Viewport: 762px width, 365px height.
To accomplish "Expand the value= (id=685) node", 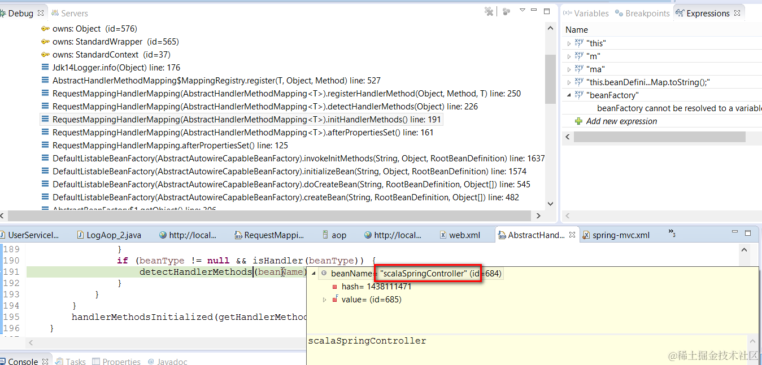I will (324, 300).
